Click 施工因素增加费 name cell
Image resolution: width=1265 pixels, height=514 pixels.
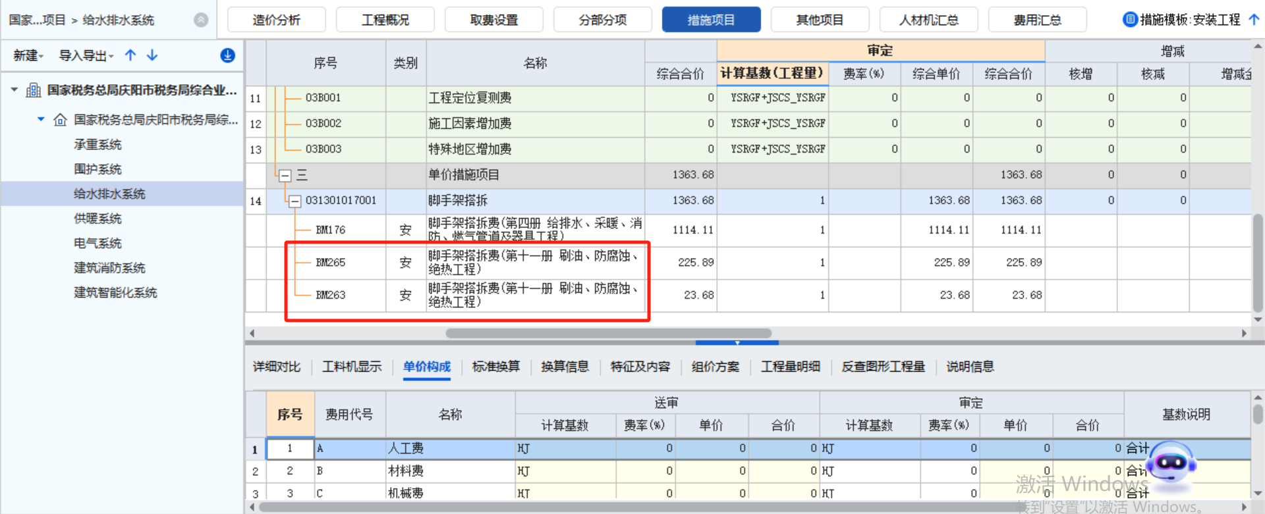point(535,124)
